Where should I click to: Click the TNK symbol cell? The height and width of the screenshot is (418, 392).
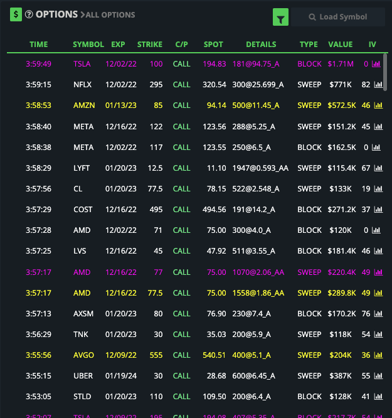[81, 335]
